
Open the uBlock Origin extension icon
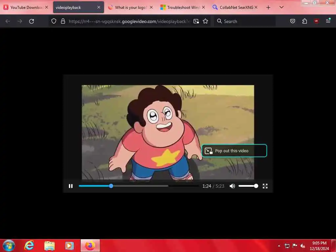pyautogui.click(x=316, y=21)
